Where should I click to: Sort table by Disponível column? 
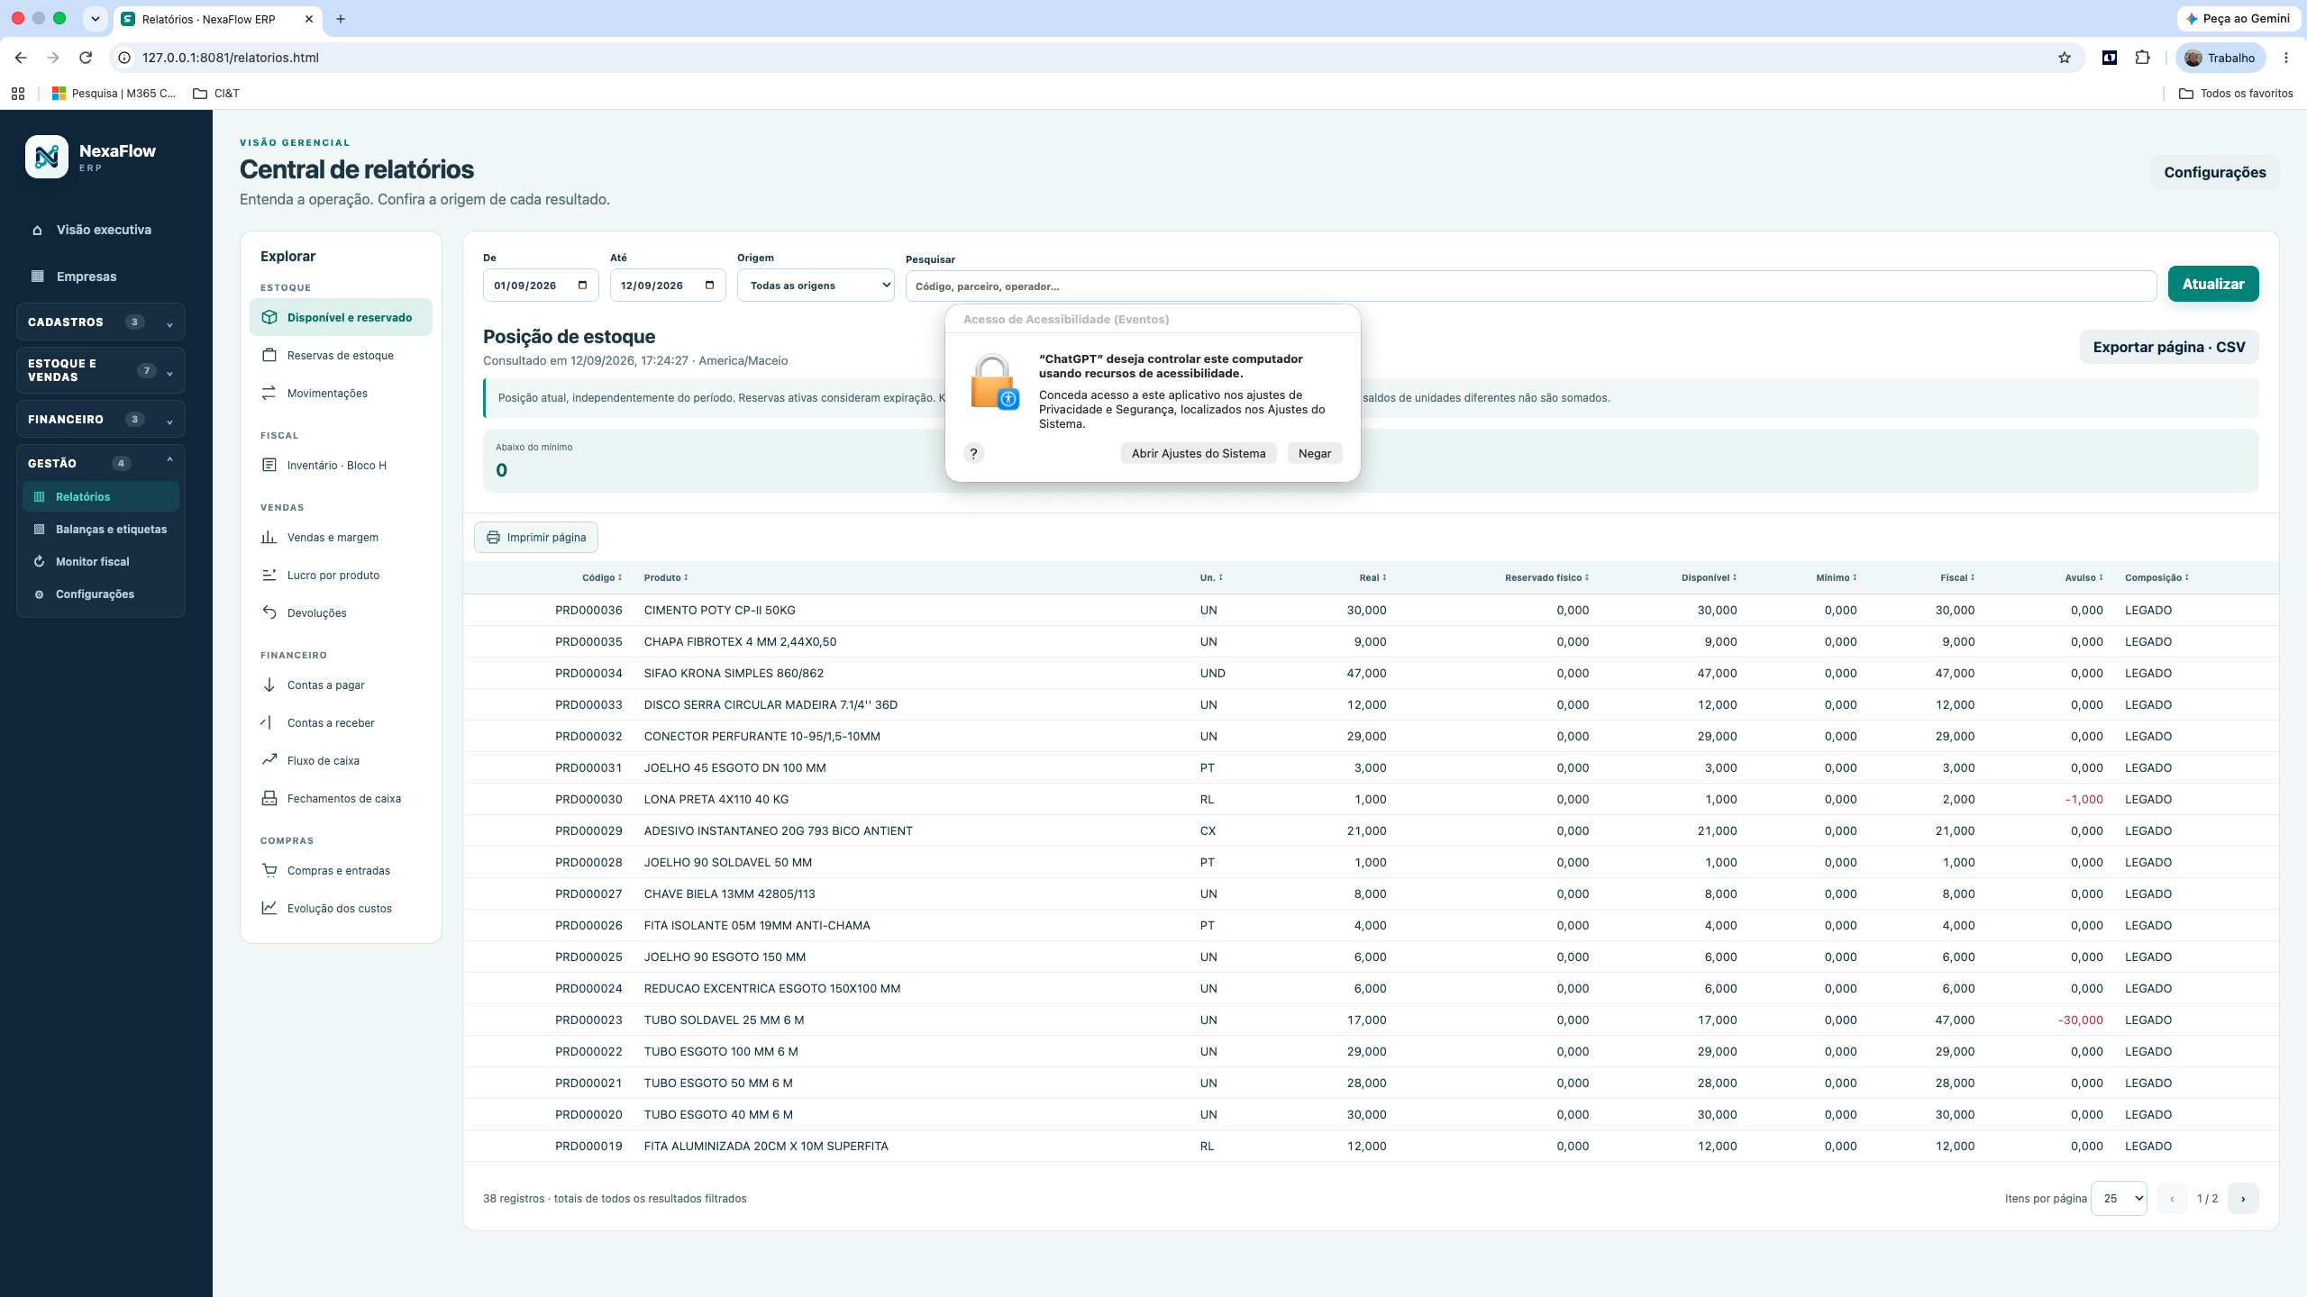[x=1709, y=578]
